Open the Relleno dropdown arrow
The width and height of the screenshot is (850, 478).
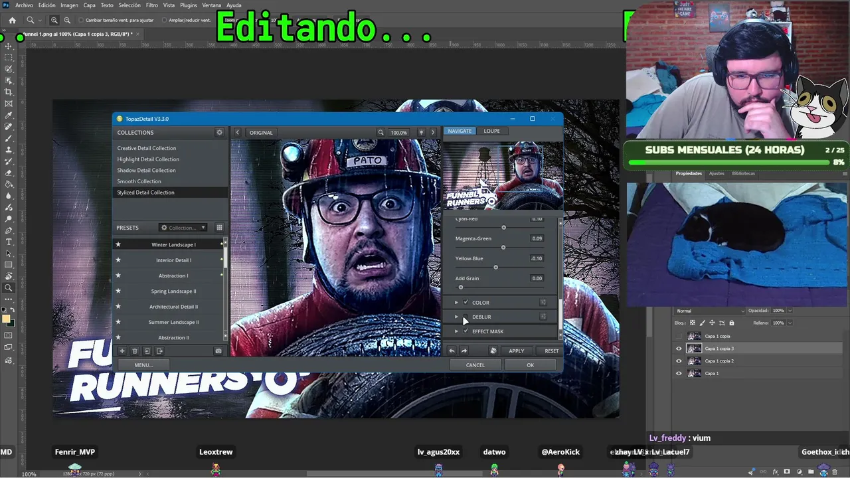pyautogui.click(x=790, y=323)
